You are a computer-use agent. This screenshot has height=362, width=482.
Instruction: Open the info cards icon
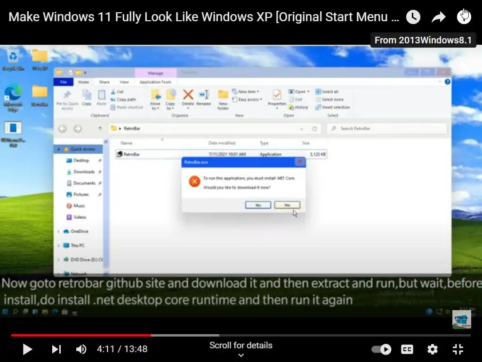(x=464, y=16)
